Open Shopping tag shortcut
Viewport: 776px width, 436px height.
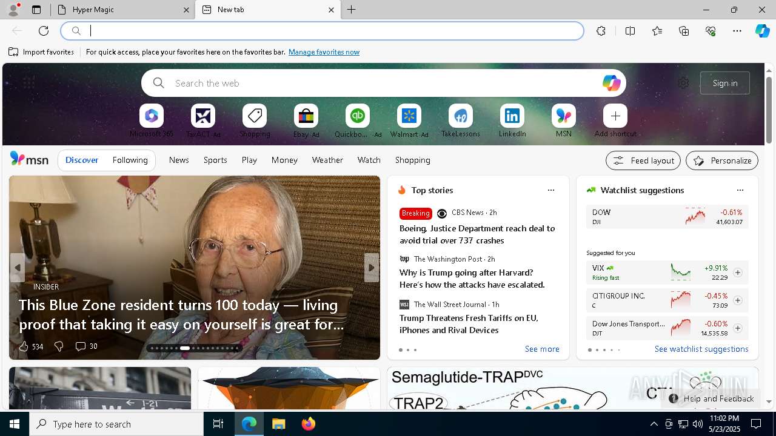pyautogui.click(x=255, y=121)
